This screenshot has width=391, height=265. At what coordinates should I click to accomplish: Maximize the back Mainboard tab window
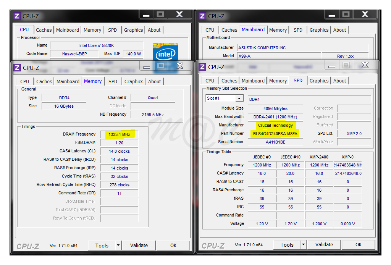[346, 15]
